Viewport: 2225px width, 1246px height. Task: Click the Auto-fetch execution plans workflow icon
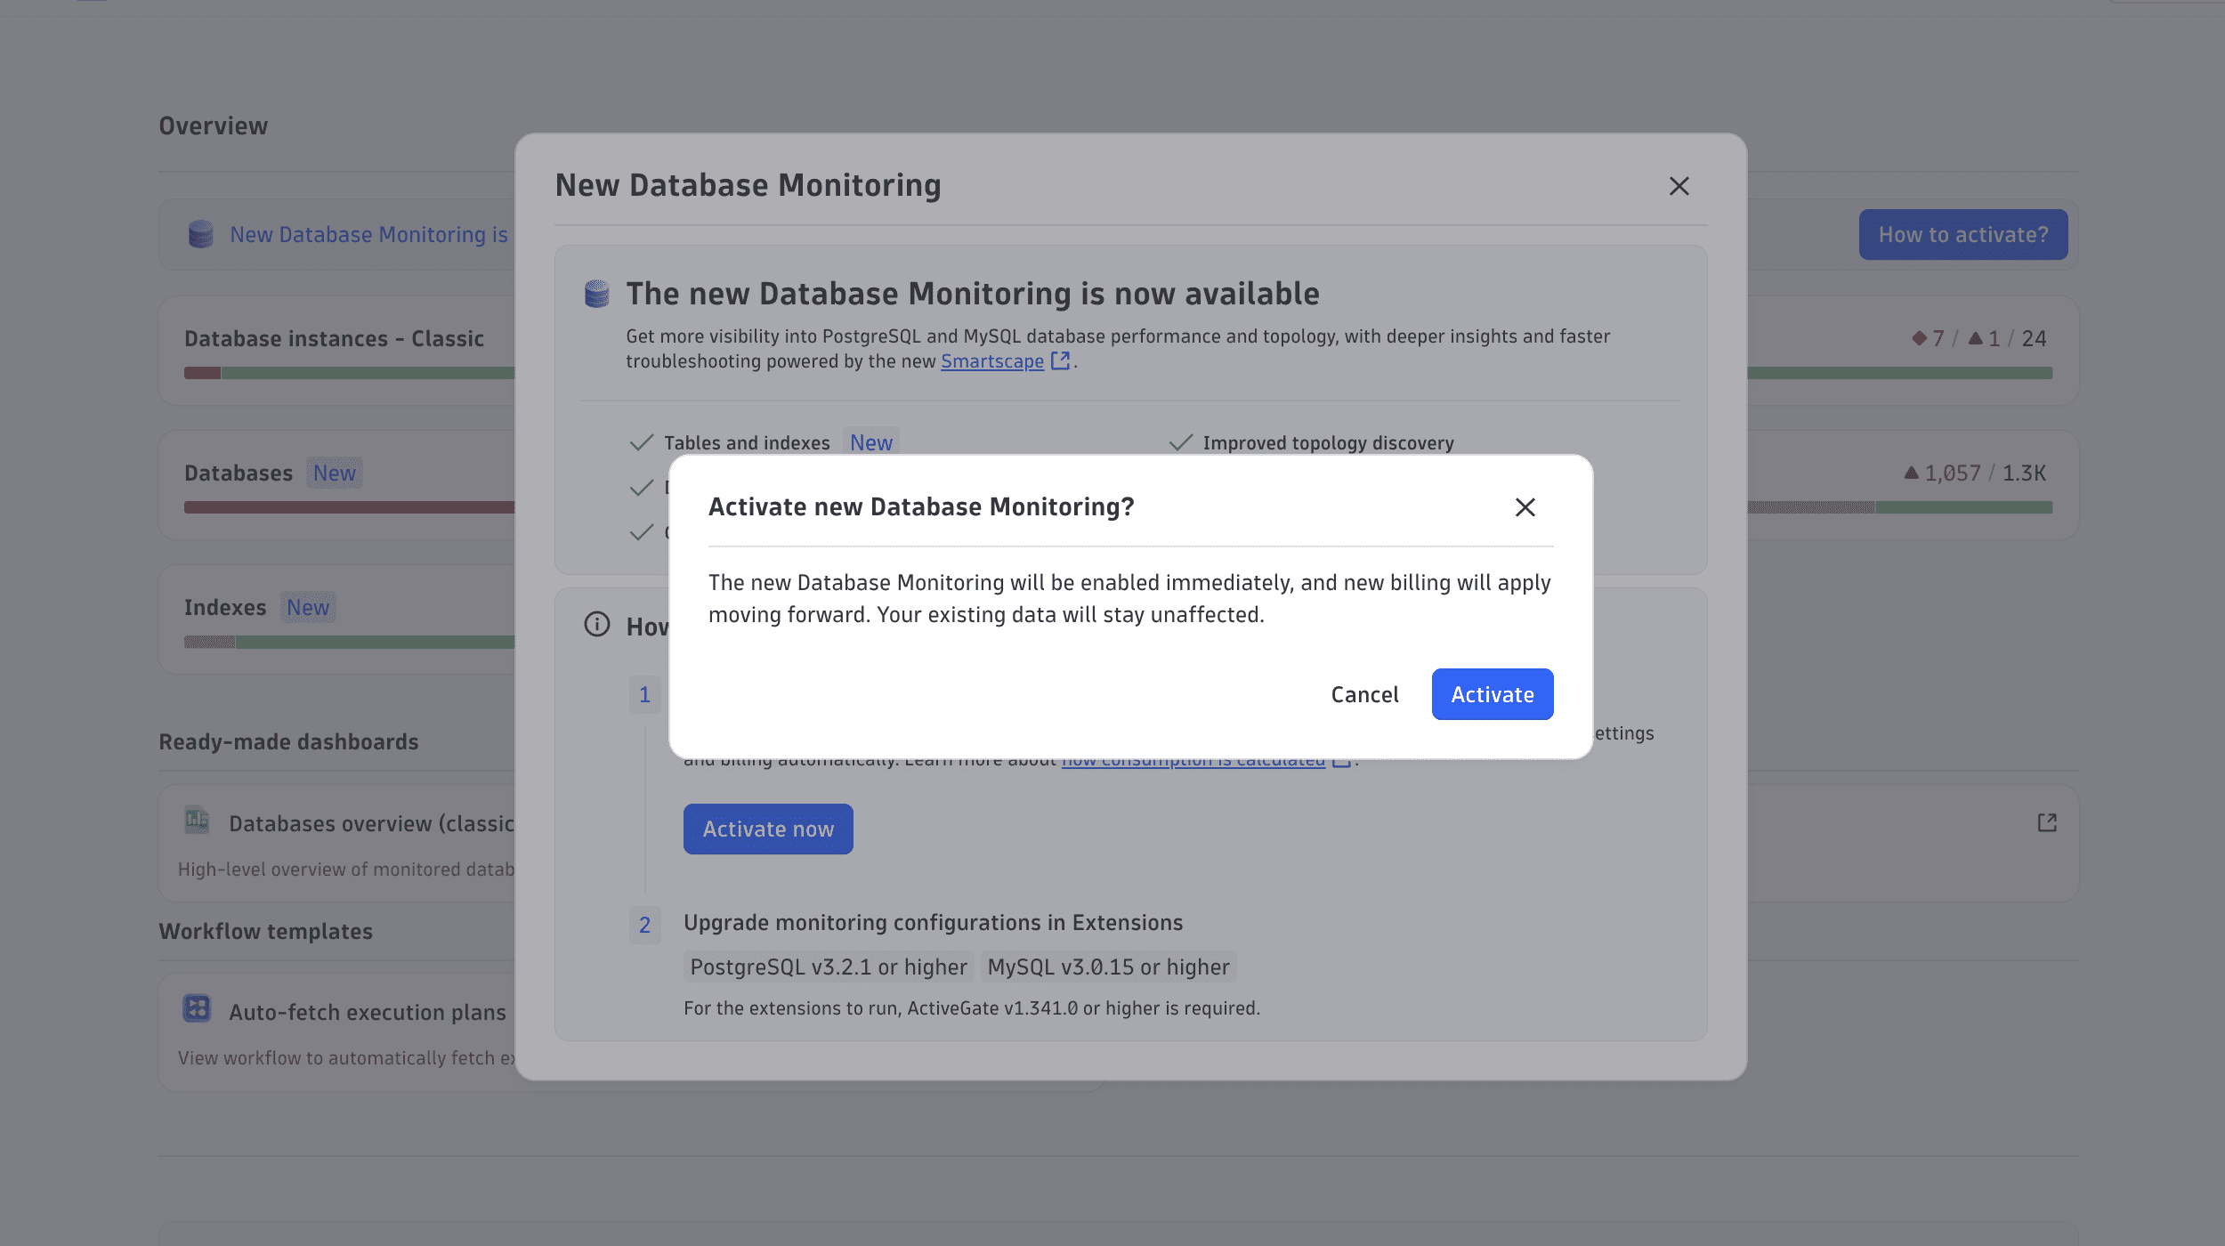pyautogui.click(x=197, y=1008)
